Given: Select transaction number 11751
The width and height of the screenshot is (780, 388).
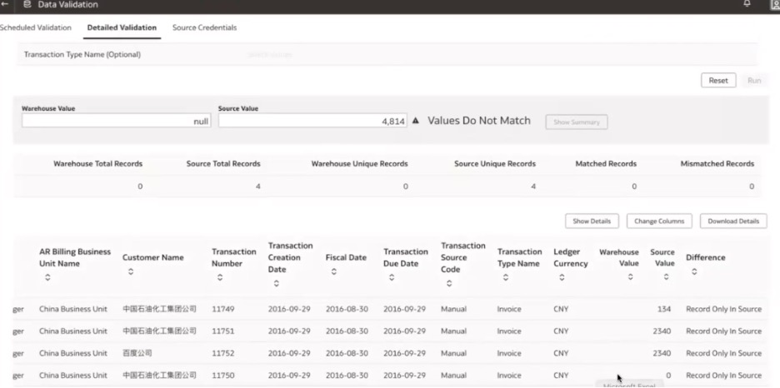Looking at the screenshot, I should coord(222,331).
